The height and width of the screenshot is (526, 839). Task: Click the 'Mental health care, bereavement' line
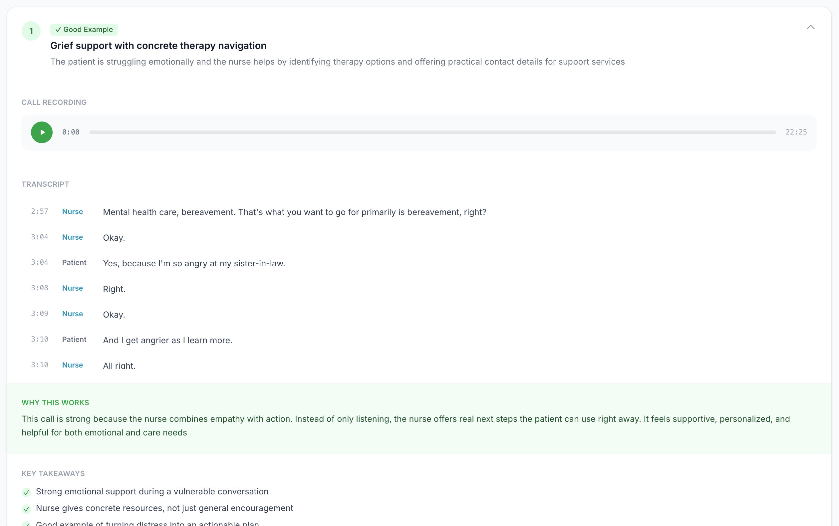click(294, 212)
